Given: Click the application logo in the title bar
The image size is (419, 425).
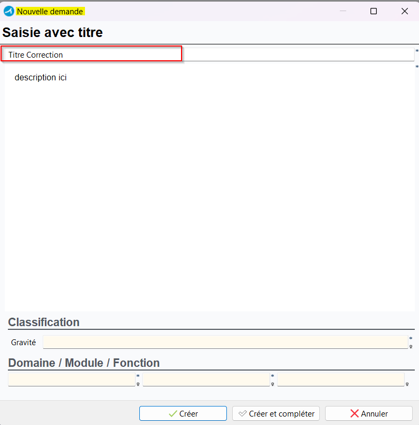Looking at the screenshot, I should [9, 11].
